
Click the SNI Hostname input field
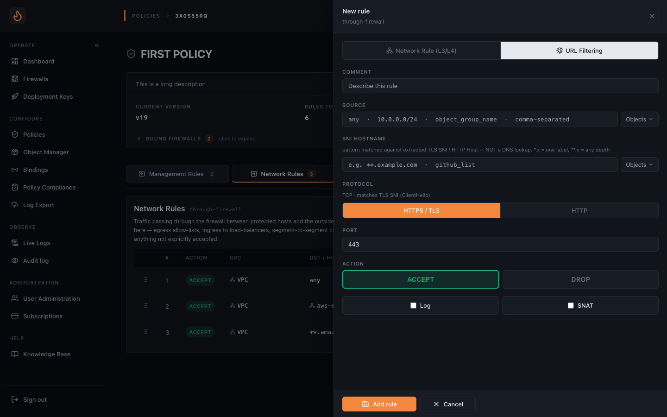(480, 164)
